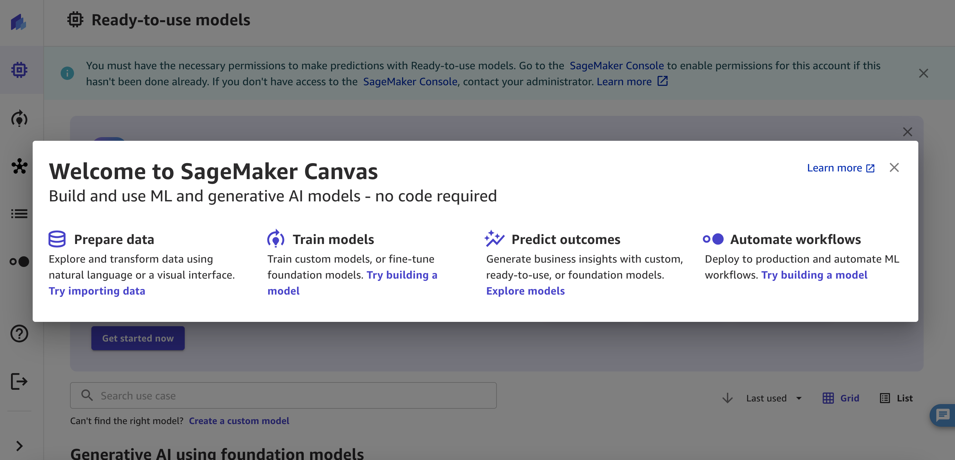The height and width of the screenshot is (460, 955).
Task: Click Explore models link
Action: (x=525, y=291)
